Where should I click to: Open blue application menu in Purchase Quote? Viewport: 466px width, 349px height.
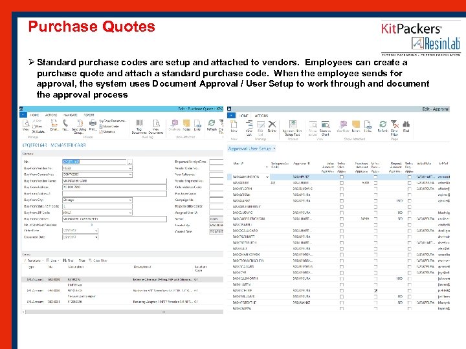point(23,114)
